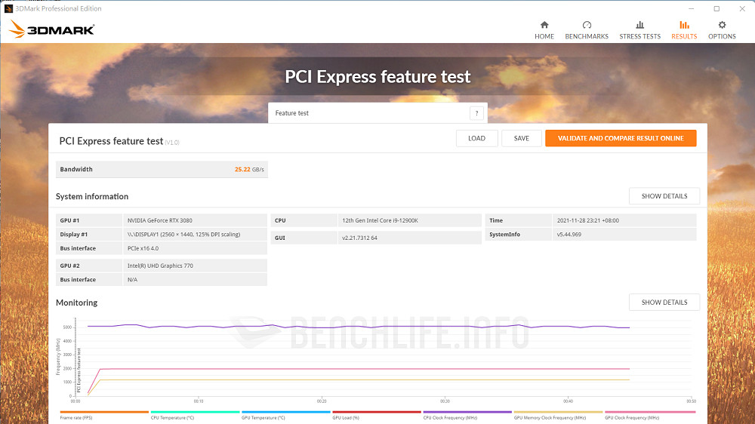This screenshot has width=755, height=424.
Task: Click the Feature test selector box
Action: click(370, 113)
